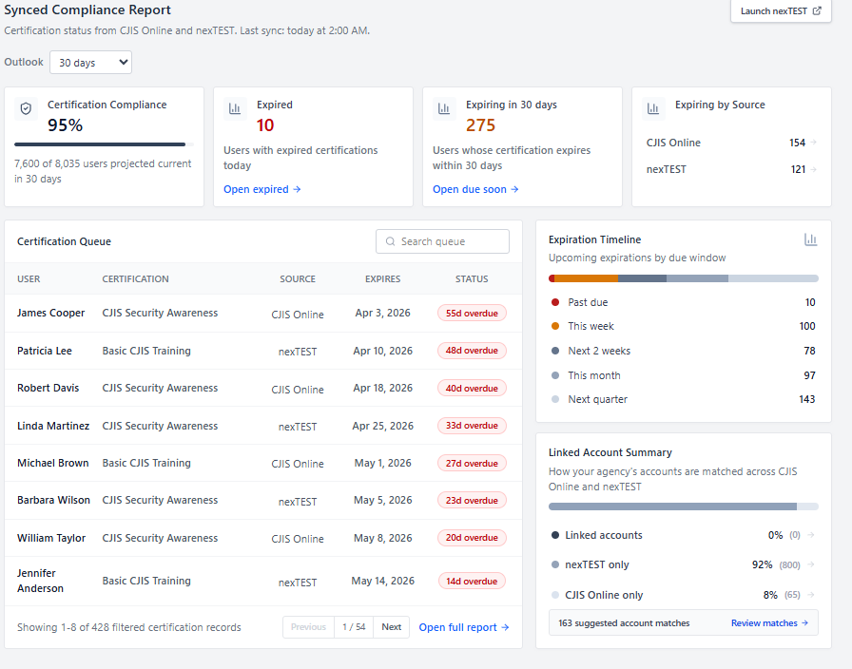Click chart icon on Expiring in 30 days card
This screenshot has height=669, width=852.
point(444,108)
